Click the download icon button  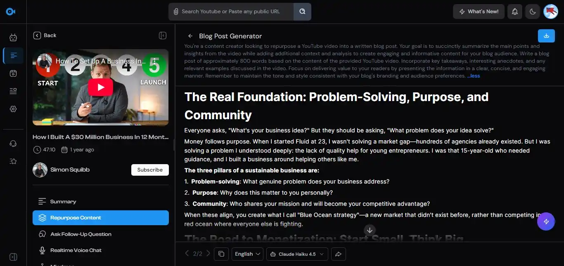coord(546,36)
